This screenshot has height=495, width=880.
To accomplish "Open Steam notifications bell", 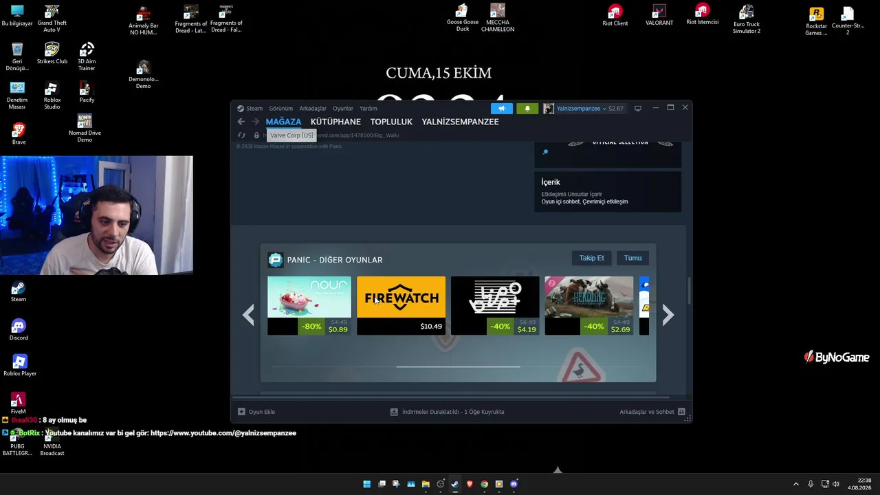I will (527, 109).
